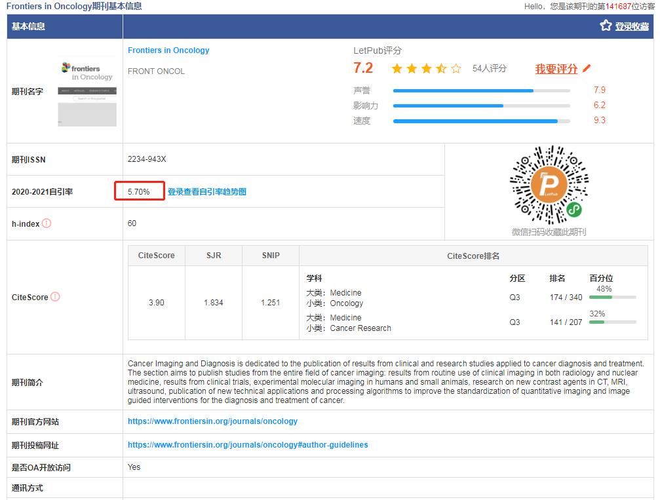Select the fourth half-filled rating star
This screenshot has height=500, width=660.
click(x=441, y=68)
